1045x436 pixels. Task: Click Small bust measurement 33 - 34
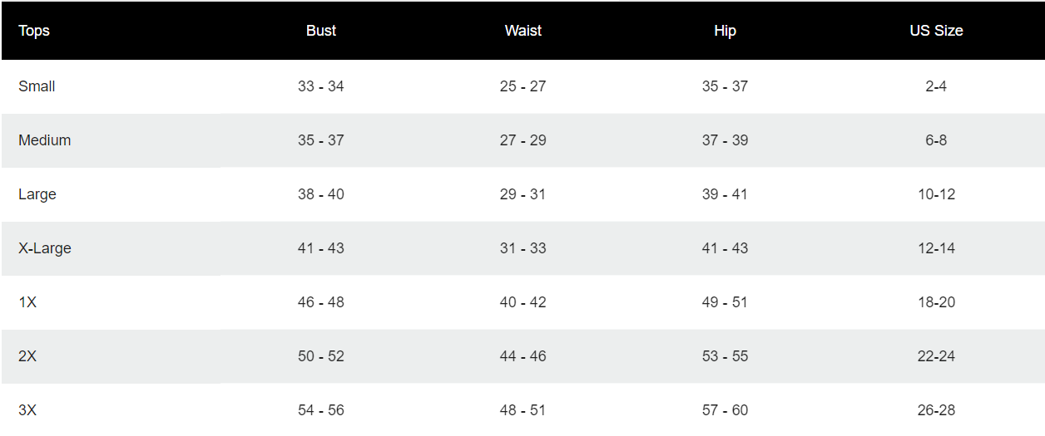coord(321,86)
